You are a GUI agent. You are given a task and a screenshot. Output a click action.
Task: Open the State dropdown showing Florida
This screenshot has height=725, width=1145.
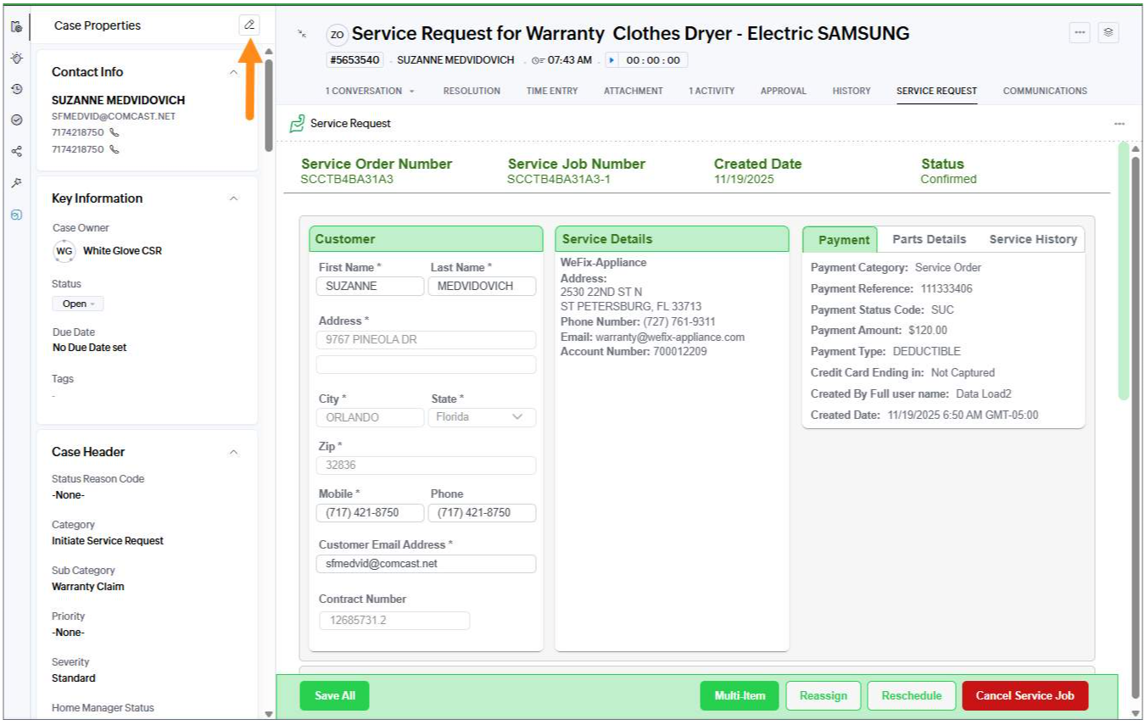pos(481,417)
